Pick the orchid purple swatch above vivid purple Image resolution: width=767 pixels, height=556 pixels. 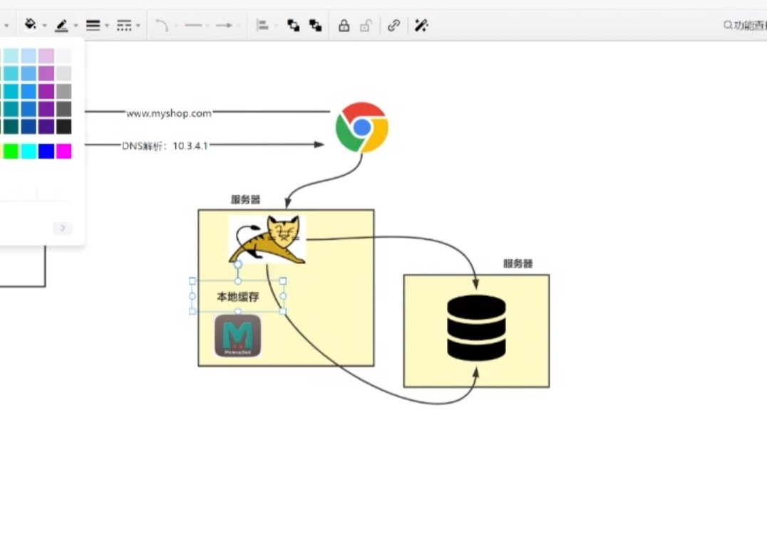pos(46,73)
